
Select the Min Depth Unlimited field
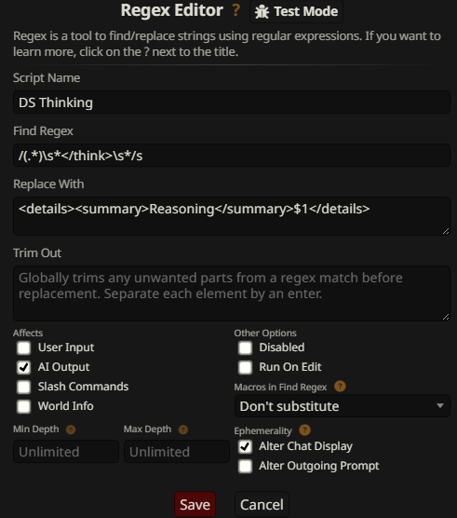(66, 452)
